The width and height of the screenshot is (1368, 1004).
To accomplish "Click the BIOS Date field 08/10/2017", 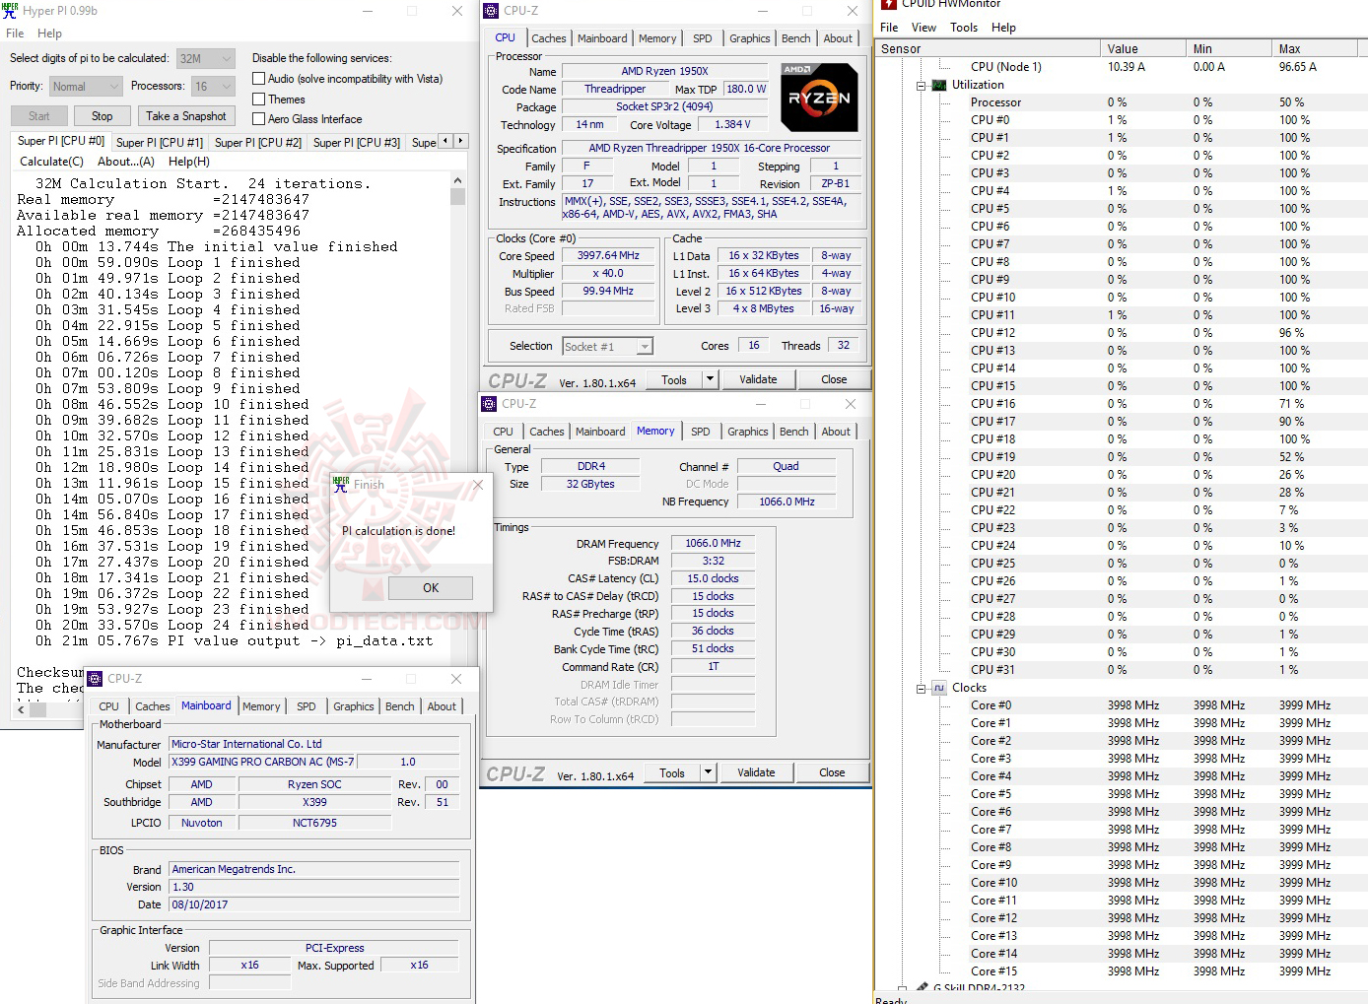I will (314, 905).
